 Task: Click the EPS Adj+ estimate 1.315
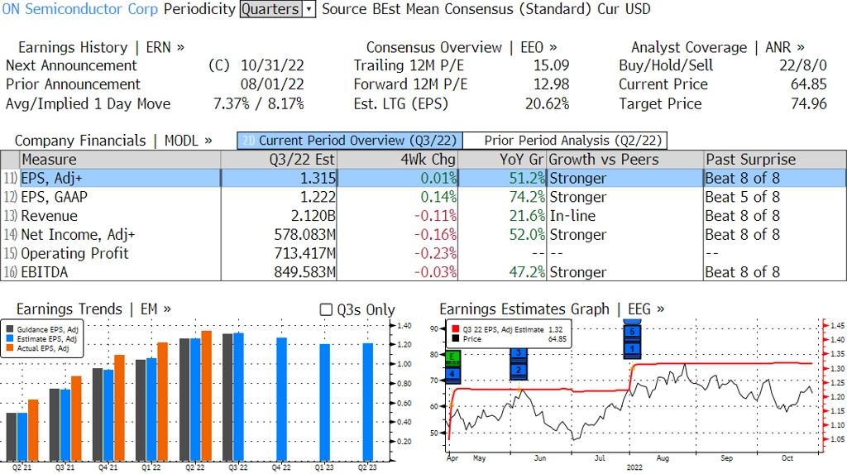pos(318,179)
